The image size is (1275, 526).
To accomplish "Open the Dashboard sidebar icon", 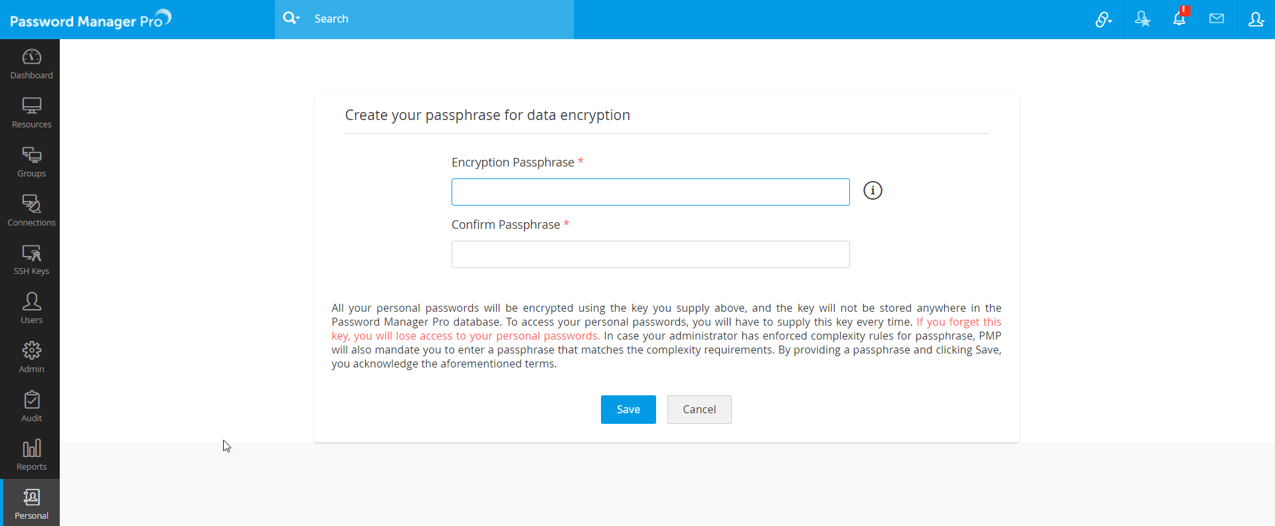I will click(x=31, y=64).
